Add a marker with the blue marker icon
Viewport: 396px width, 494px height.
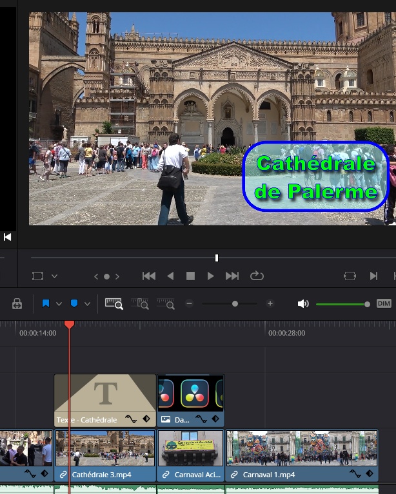[x=74, y=303]
